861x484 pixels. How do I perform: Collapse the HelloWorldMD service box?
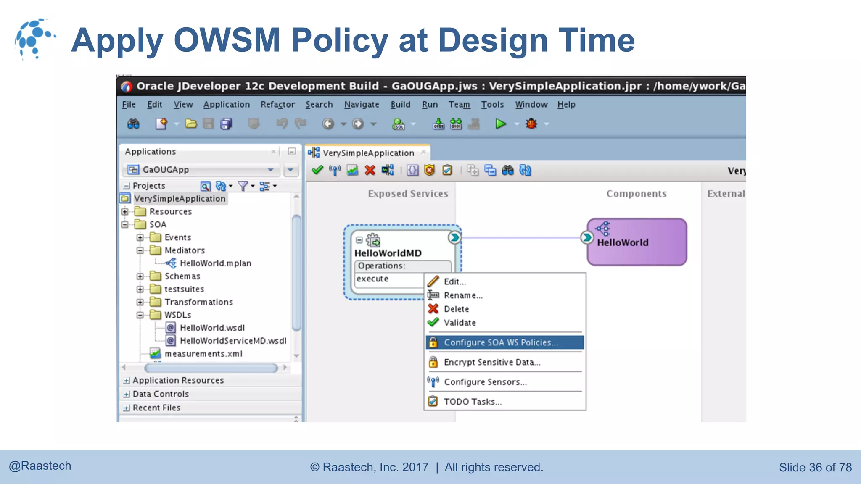tap(359, 240)
